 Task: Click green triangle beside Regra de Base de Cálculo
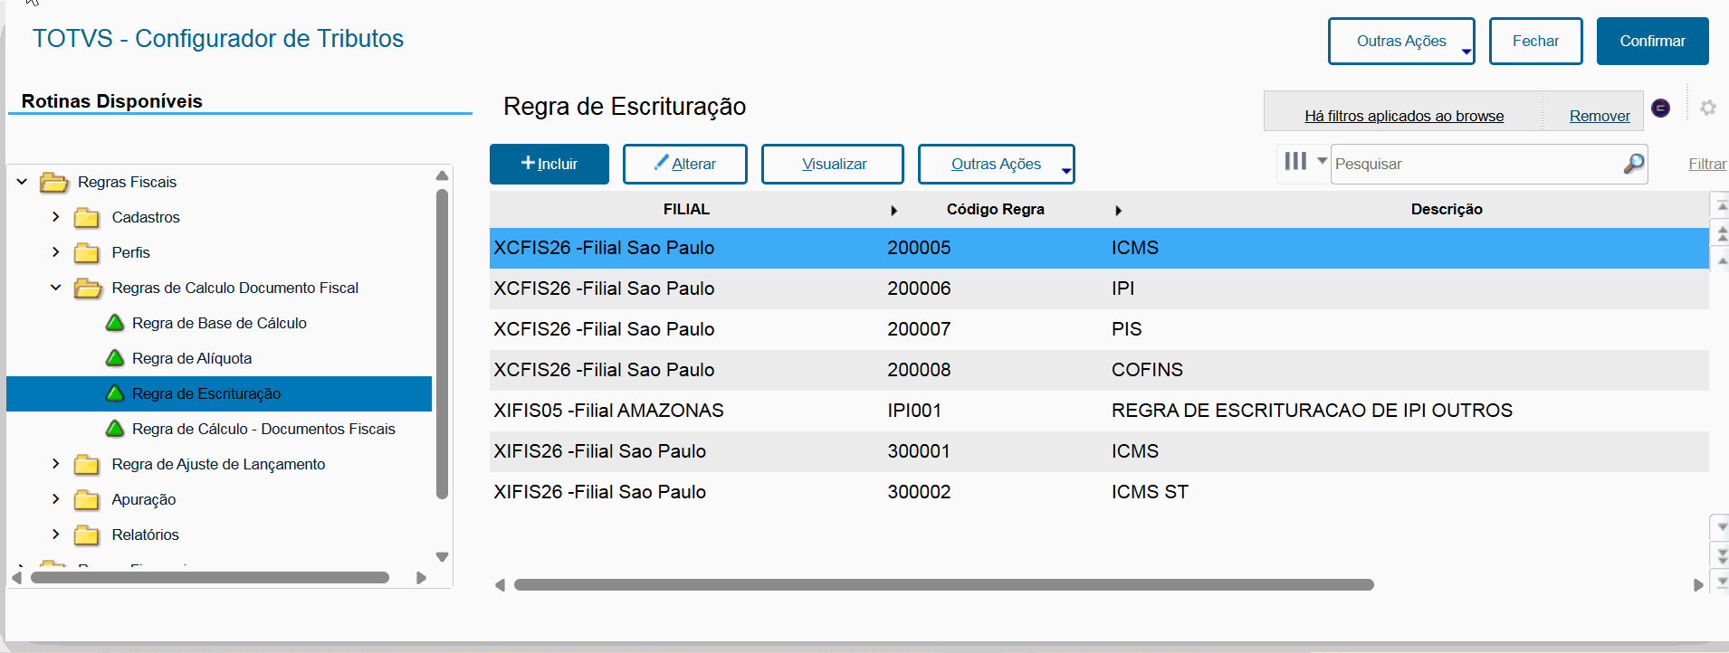coord(115,323)
